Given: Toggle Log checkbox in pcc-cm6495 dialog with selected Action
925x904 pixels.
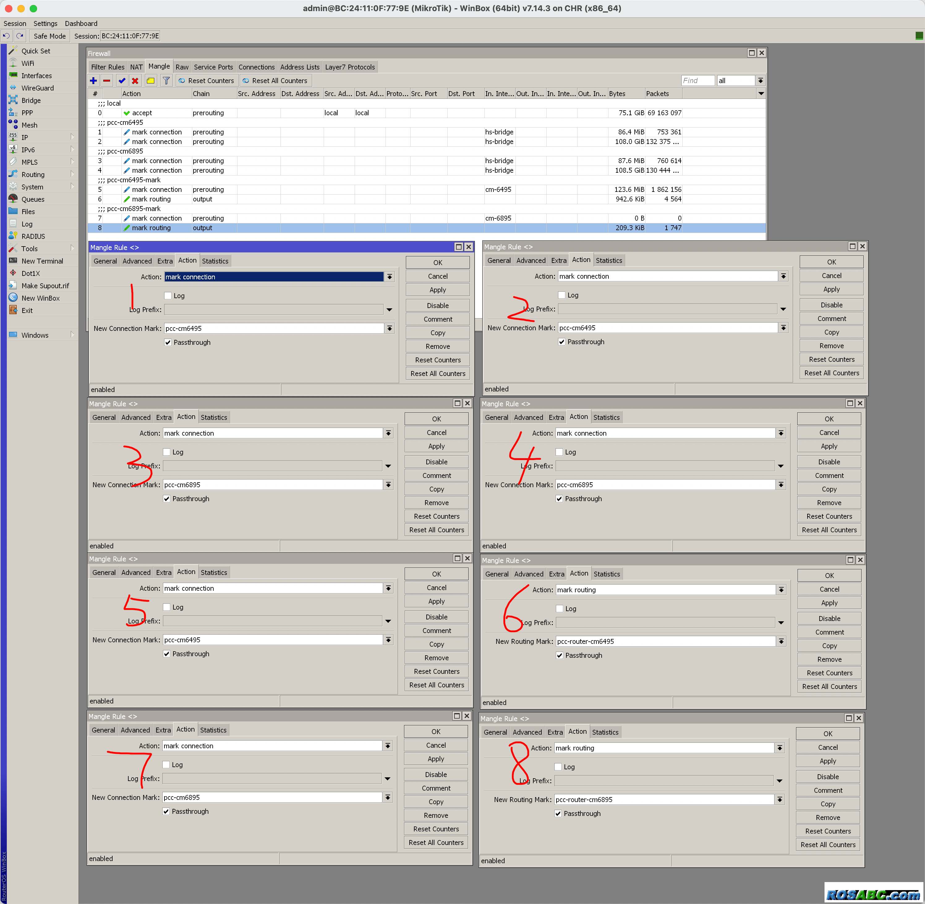Looking at the screenshot, I should 168,296.
